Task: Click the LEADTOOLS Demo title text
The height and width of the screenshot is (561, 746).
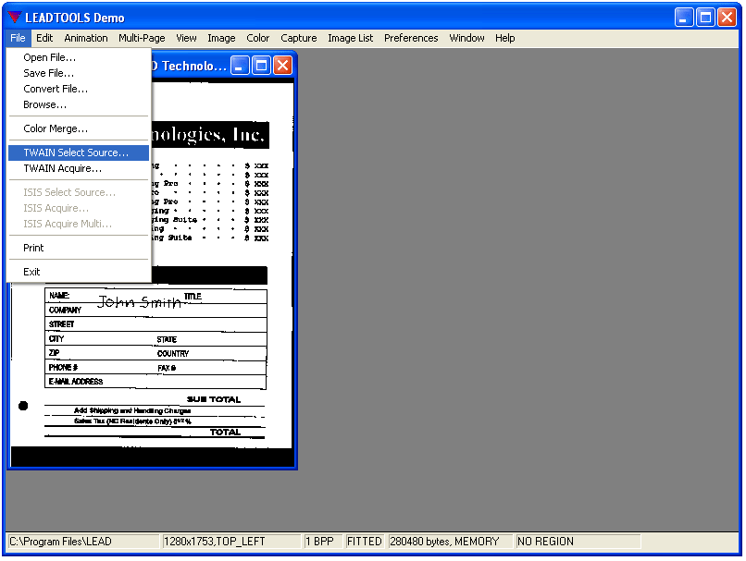Action: pyautogui.click(x=75, y=18)
